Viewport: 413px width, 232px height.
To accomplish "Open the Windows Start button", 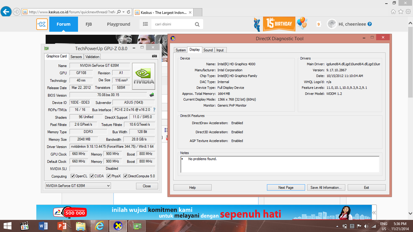I will [x=7, y=226].
